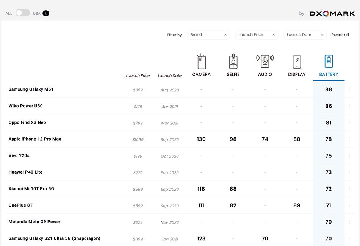Viewport: 360px width, 246px height.
Task: Toggle the ALL / USA switch
Action: pos(23,13)
